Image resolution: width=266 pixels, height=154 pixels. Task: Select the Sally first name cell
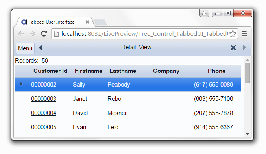pyautogui.click(x=79, y=85)
